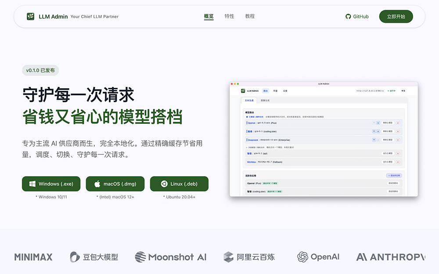Click the "* Ubuntu 20.04+" note
Viewport: 439px width, 274px height.
[179, 197]
